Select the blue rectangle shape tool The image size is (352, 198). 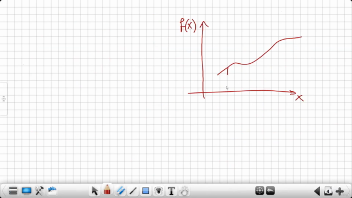pyautogui.click(x=146, y=191)
